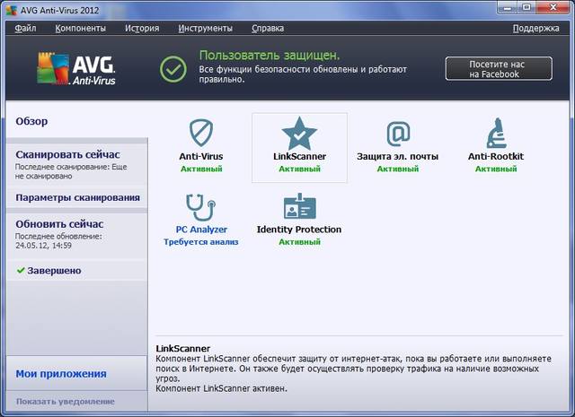The image size is (575, 417).
Task: Open the Компоненты menu
Action: coord(80,28)
